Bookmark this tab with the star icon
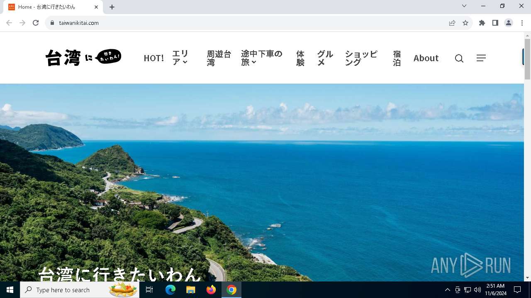Viewport: 531px width, 298px height. pos(465,23)
